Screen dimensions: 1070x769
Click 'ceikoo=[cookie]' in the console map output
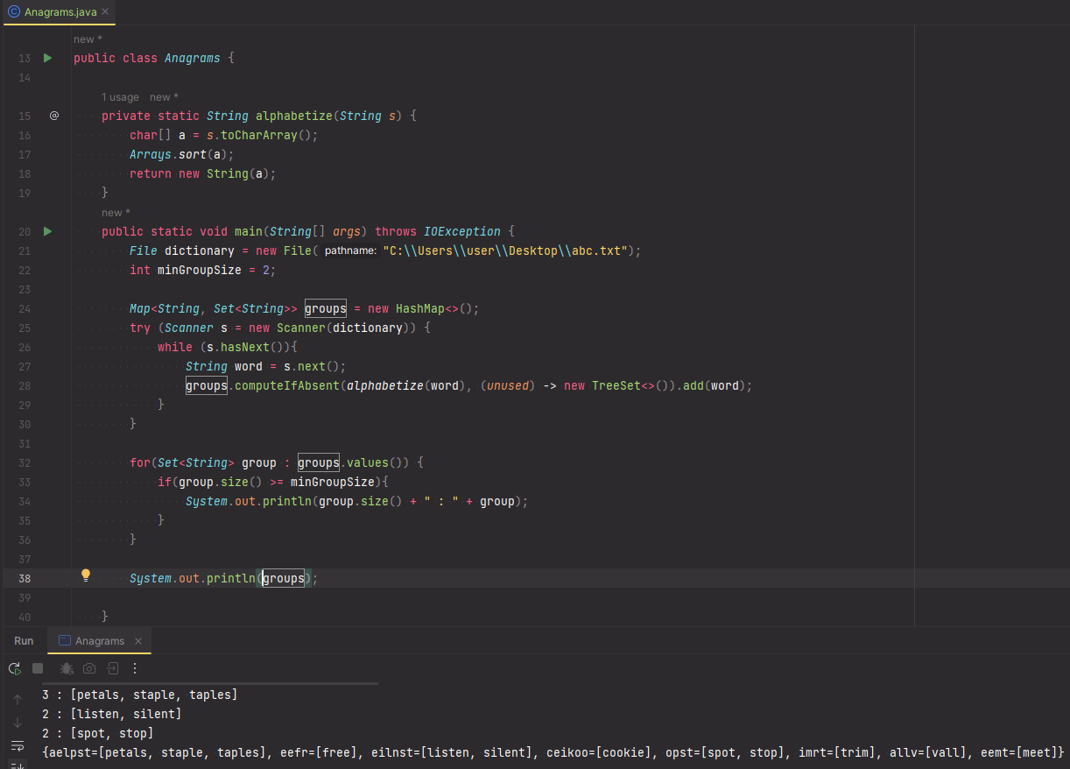tap(599, 752)
